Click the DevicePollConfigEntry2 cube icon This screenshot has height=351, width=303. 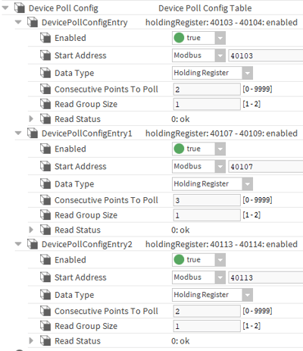point(33,244)
